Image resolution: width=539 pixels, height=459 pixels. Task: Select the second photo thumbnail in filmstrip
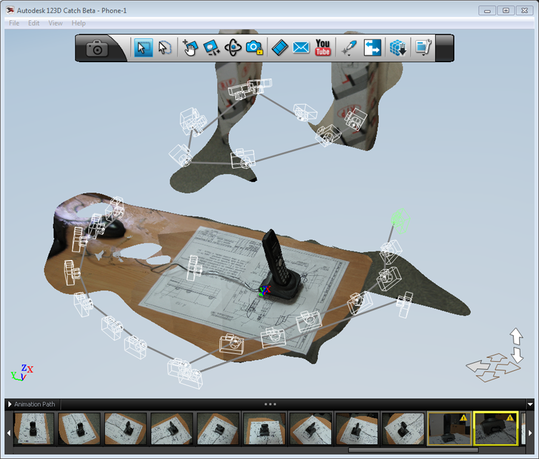pyautogui.click(x=79, y=429)
